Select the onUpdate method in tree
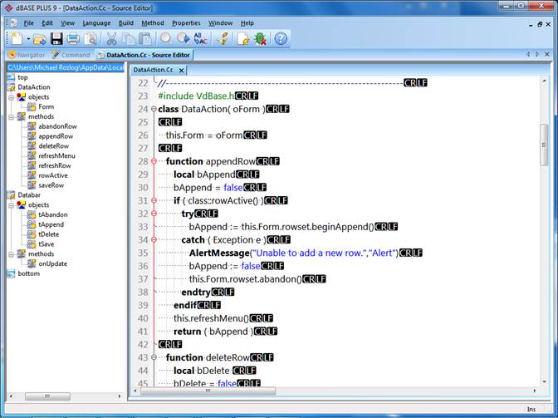Image resolution: width=558 pixels, height=418 pixels. point(52,263)
